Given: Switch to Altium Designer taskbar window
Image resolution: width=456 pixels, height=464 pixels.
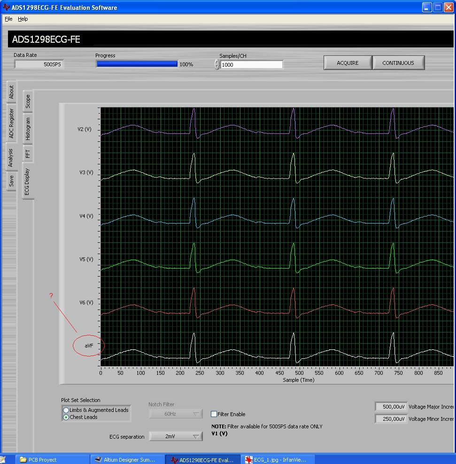Looking at the screenshot, I should pos(127,460).
